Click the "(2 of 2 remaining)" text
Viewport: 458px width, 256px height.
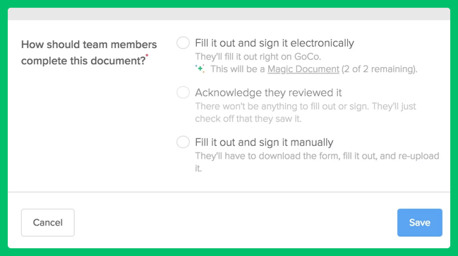pyautogui.click(x=380, y=69)
